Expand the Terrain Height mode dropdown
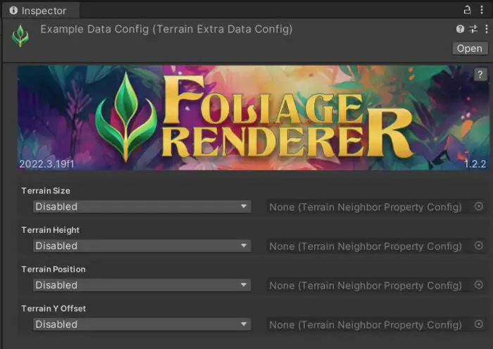 click(x=141, y=246)
